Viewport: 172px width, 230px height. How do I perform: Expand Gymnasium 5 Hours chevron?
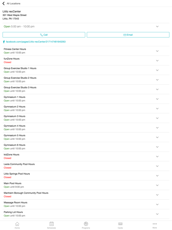click(x=157, y=137)
